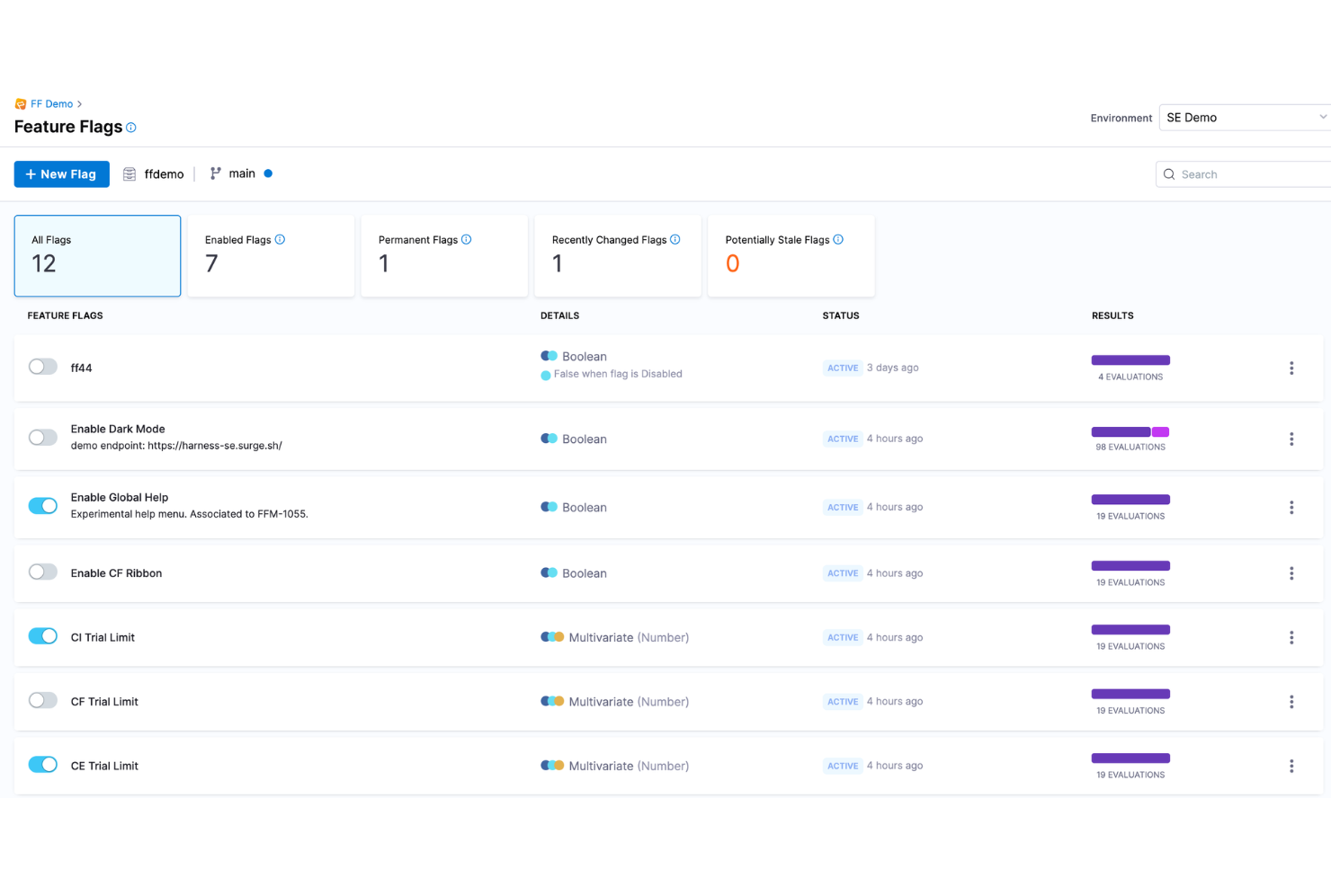Turn on the ff44 flag toggle
This screenshot has height=887, width=1331.
[42, 367]
